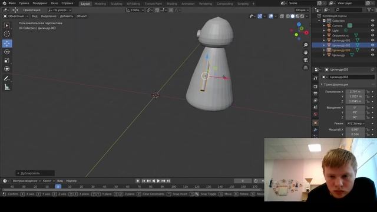Hide Camera in the outliner
This screenshot has height=212, width=377.
[372, 25]
